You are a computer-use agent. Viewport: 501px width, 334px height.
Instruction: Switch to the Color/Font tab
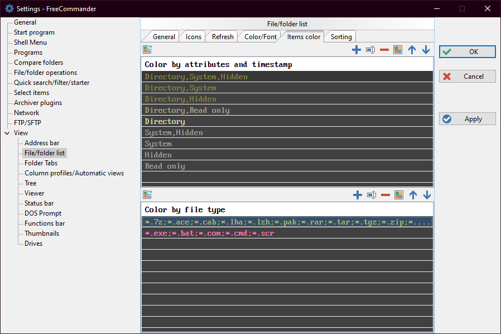261,37
